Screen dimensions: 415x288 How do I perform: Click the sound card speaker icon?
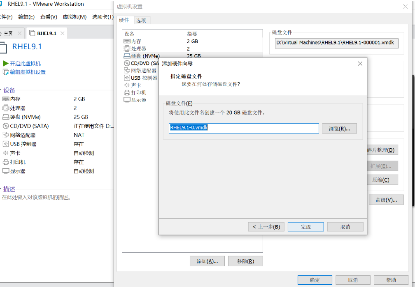pyautogui.click(x=6, y=153)
